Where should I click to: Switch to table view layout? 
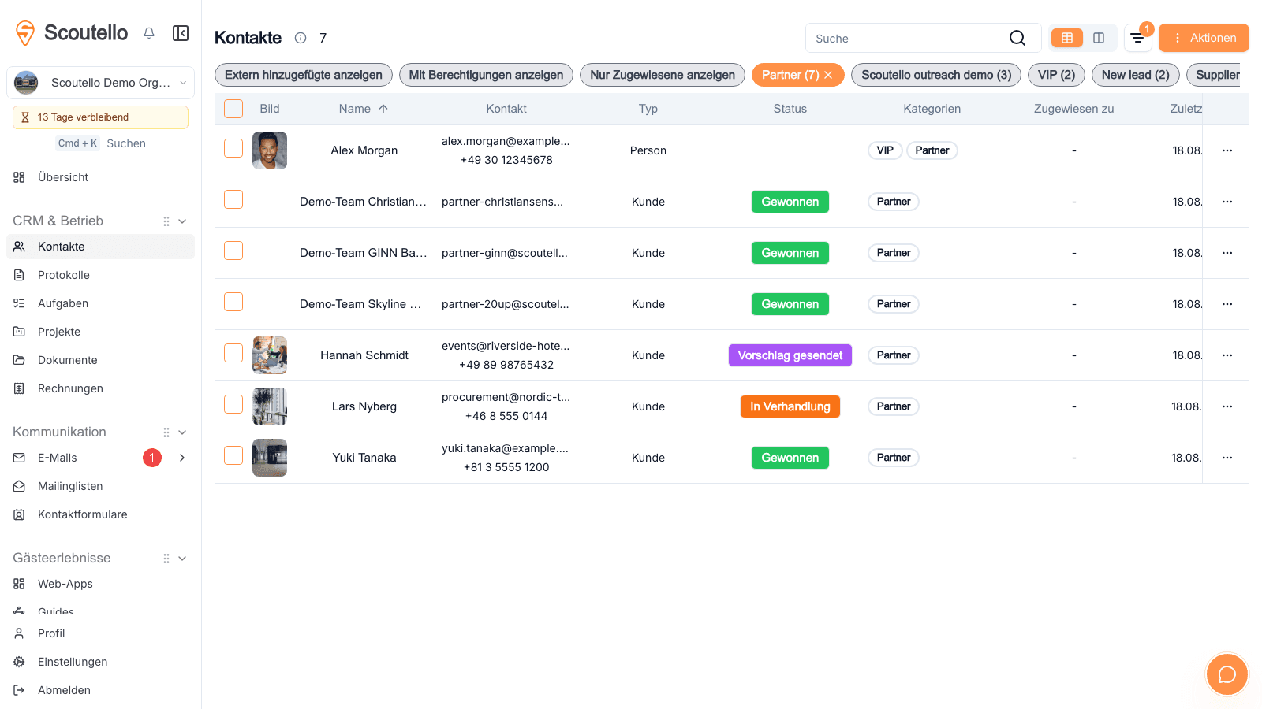coord(1067,38)
